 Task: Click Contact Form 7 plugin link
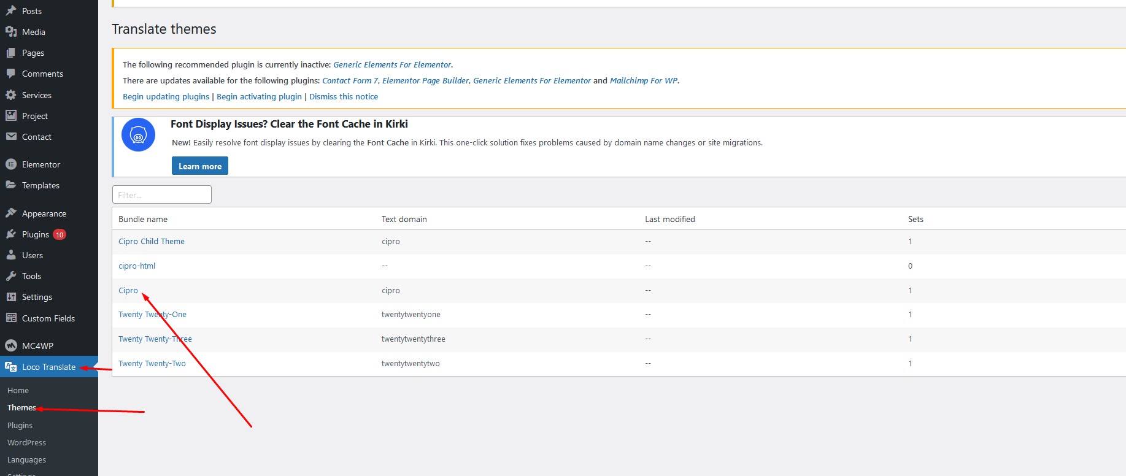click(350, 80)
